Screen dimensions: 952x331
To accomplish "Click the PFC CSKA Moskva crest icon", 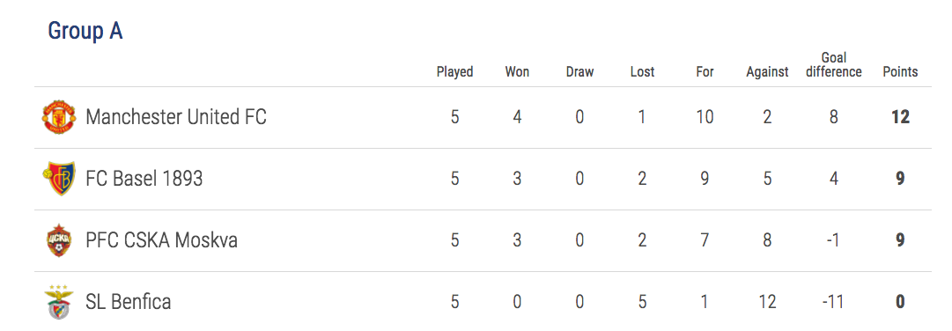I will click(x=59, y=240).
